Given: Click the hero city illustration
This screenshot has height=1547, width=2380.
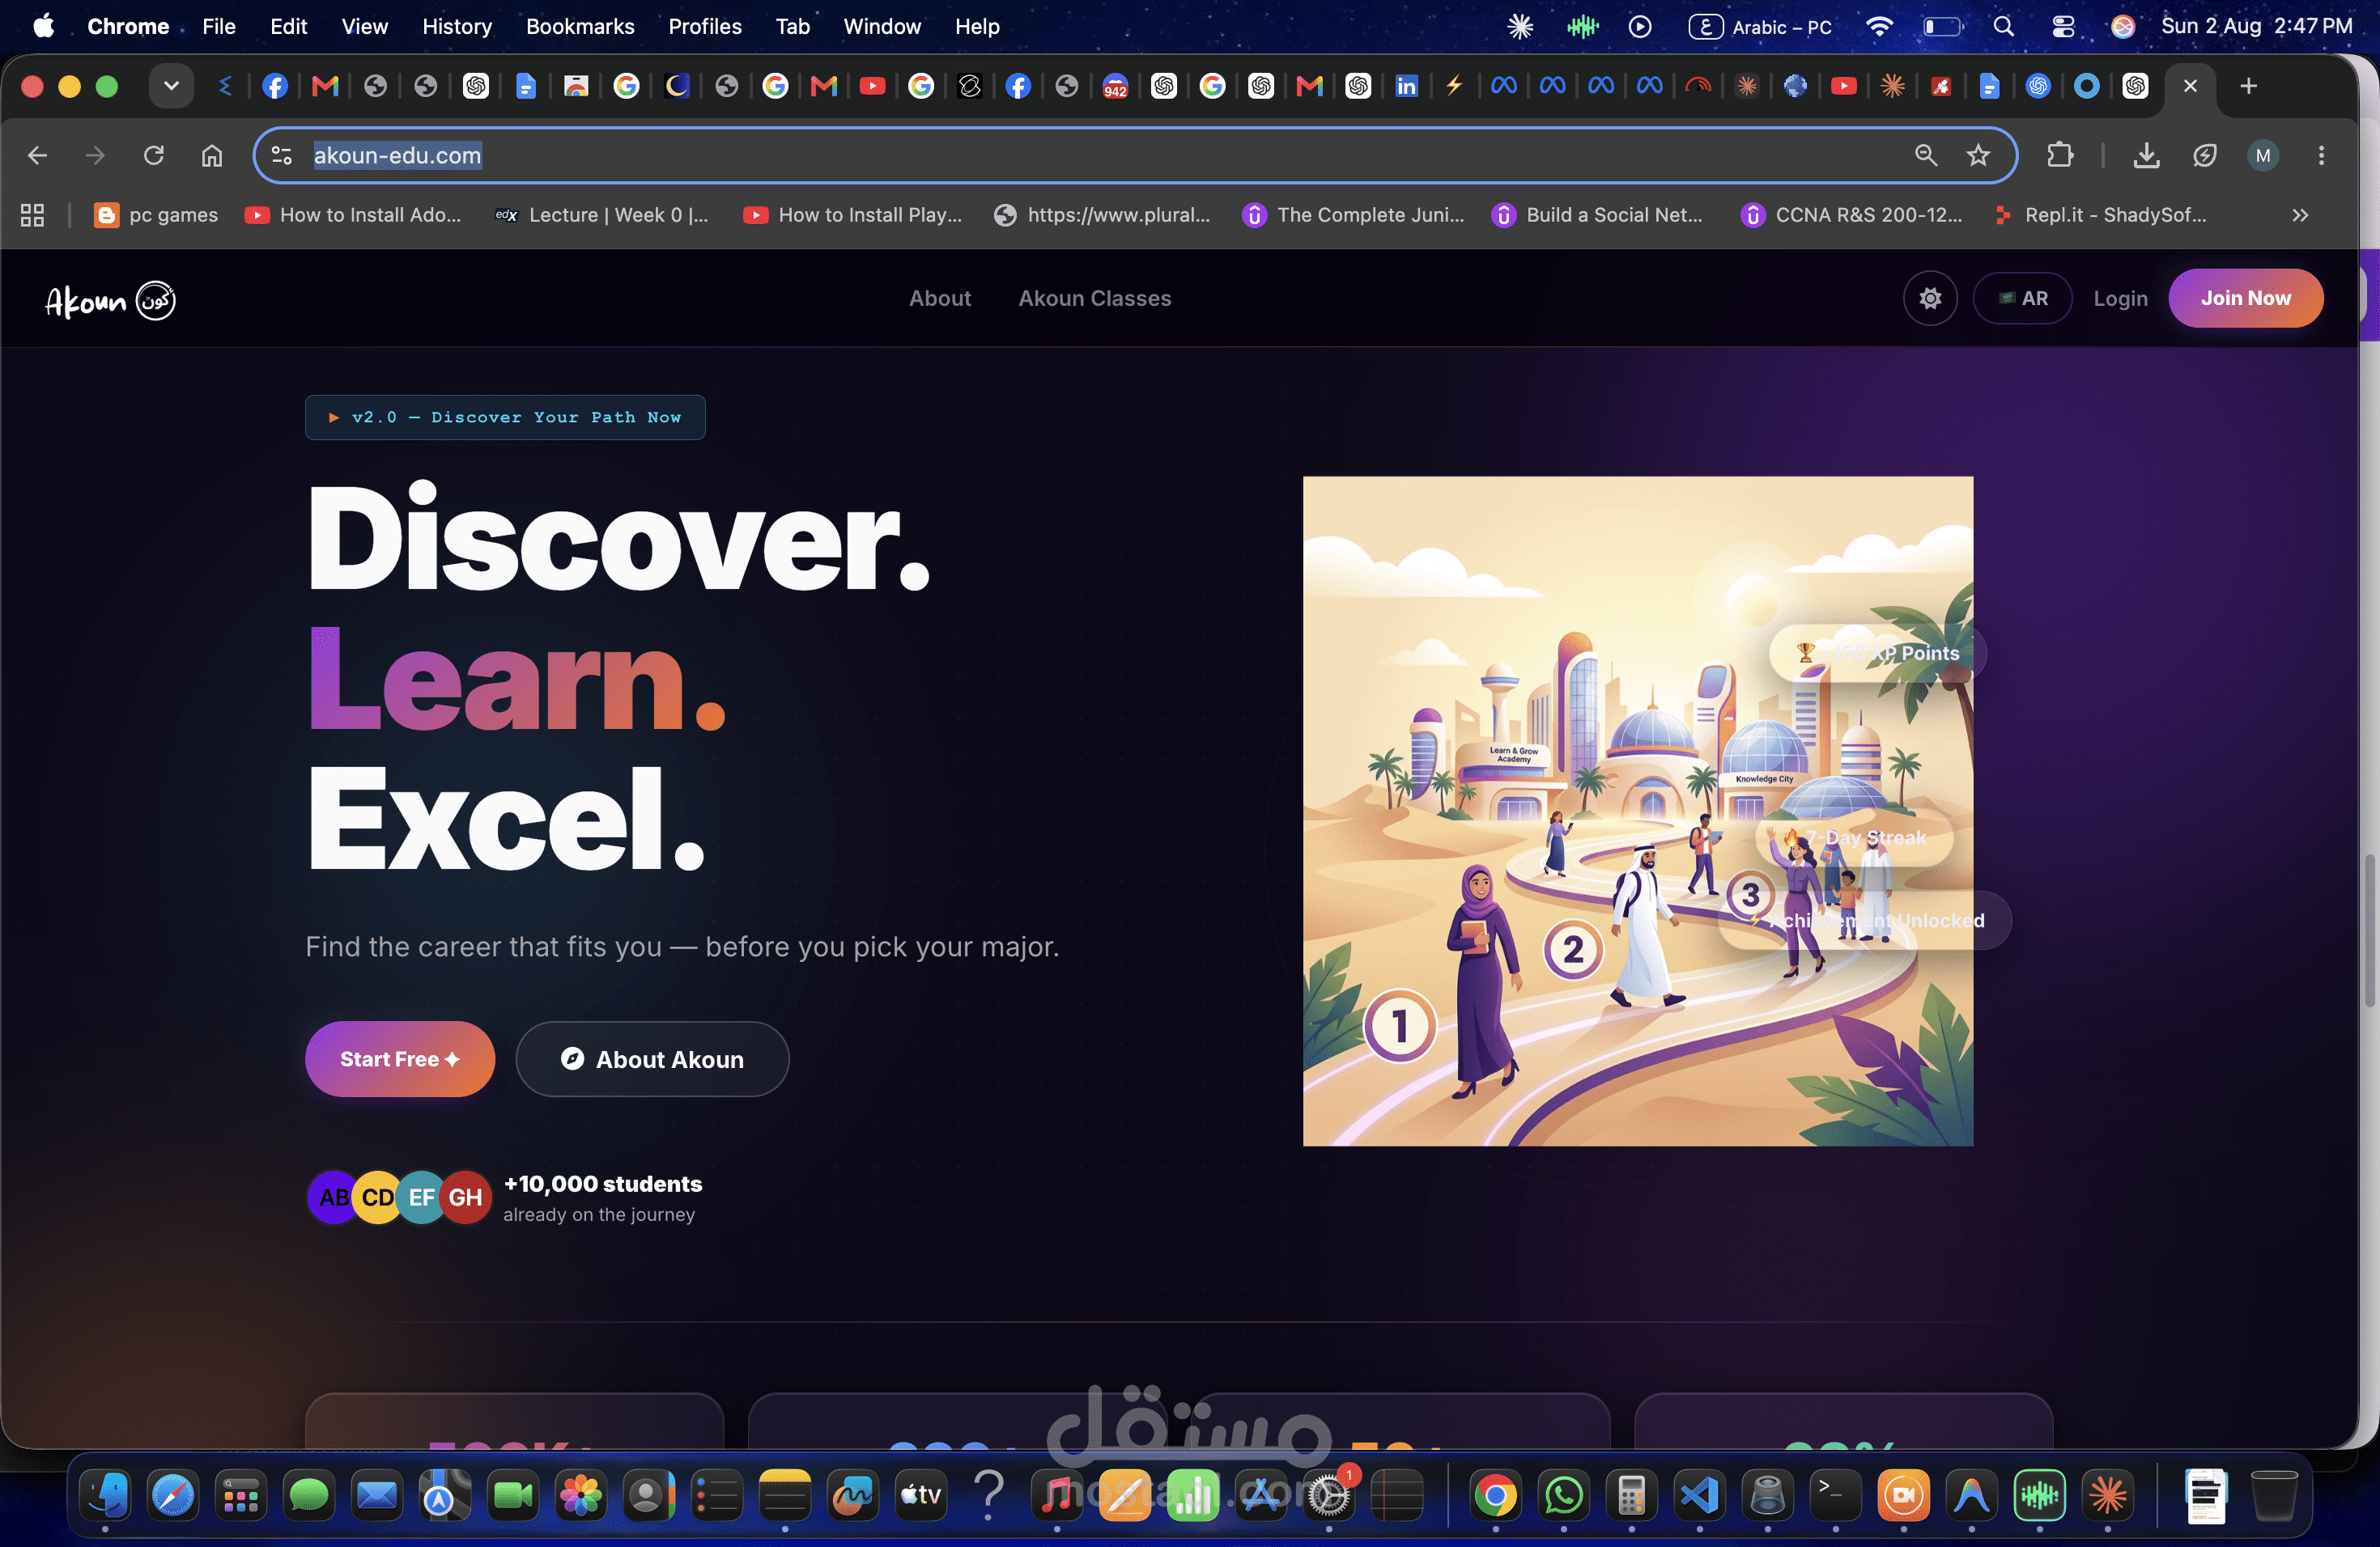Looking at the screenshot, I should tap(1638, 811).
